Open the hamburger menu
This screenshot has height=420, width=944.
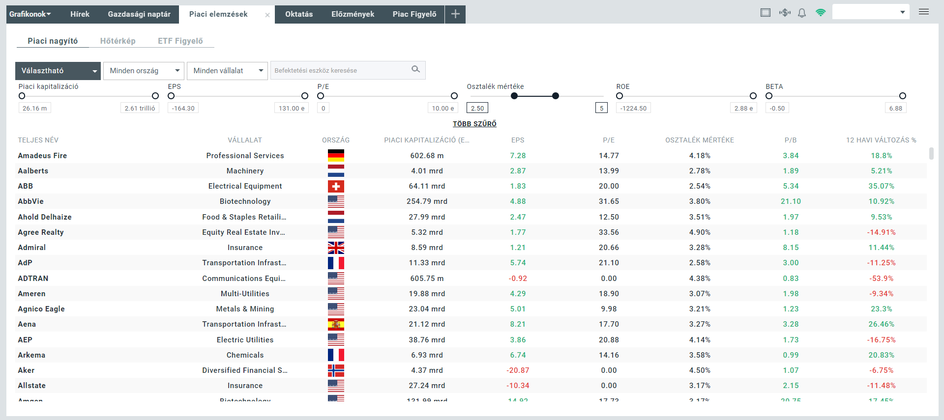pyautogui.click(x=923, y=12)
